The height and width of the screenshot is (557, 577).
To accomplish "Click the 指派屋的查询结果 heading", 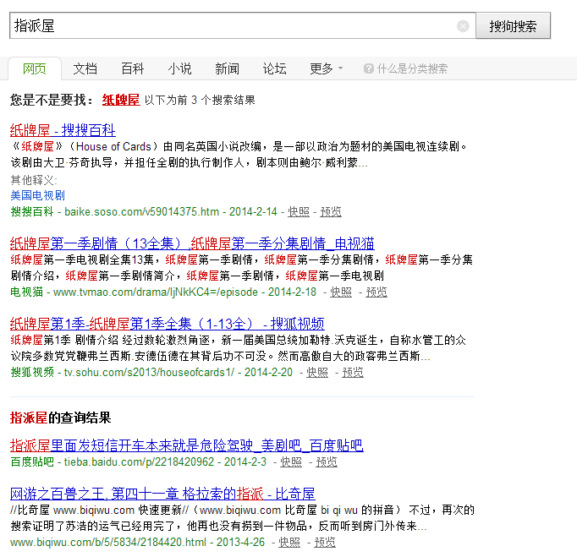I will click(x=60, y=418).
